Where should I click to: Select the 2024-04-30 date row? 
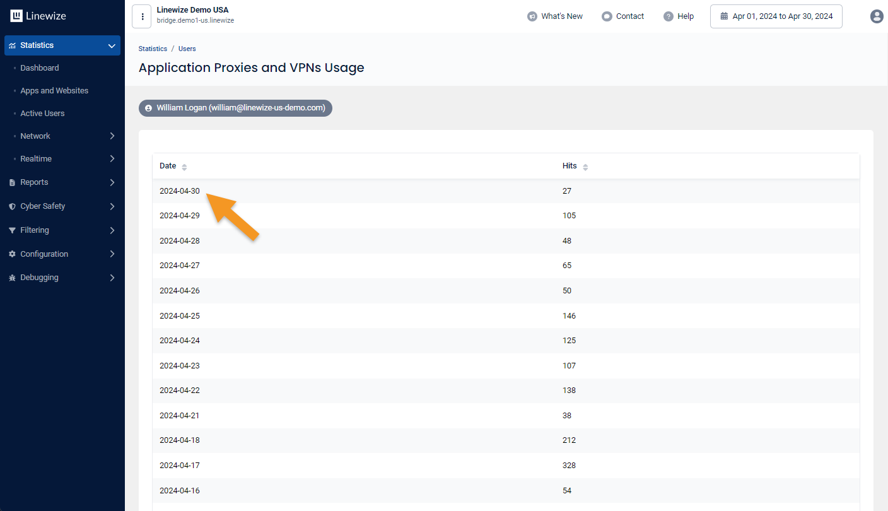[x=180, y=191]
